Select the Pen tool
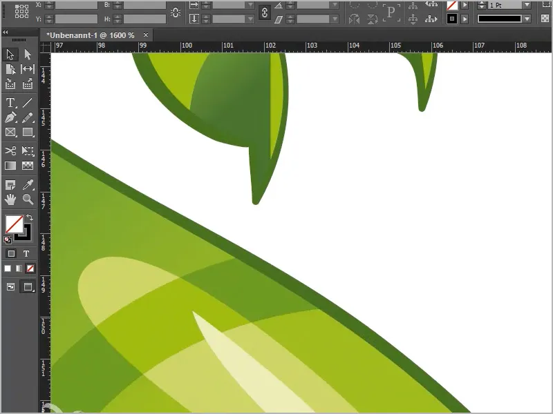Viewport: 553px width, 414px height. [10, 117]
